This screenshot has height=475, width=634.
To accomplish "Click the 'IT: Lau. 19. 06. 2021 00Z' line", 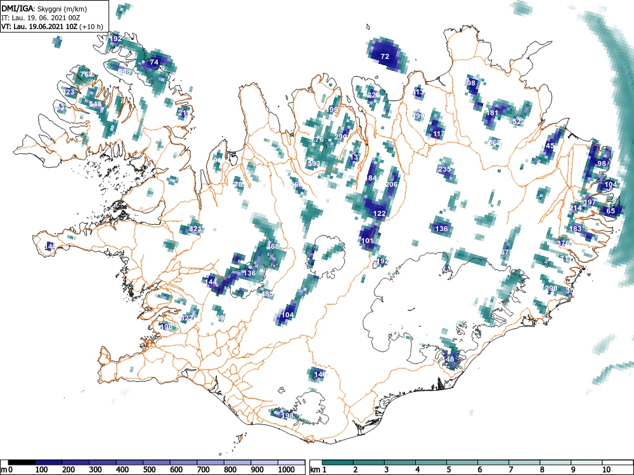I will click(x=42, y=18).
